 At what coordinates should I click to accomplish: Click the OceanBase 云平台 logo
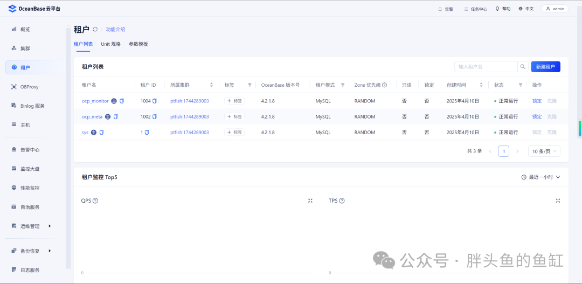pyautogui.click(x=34, y=9)
